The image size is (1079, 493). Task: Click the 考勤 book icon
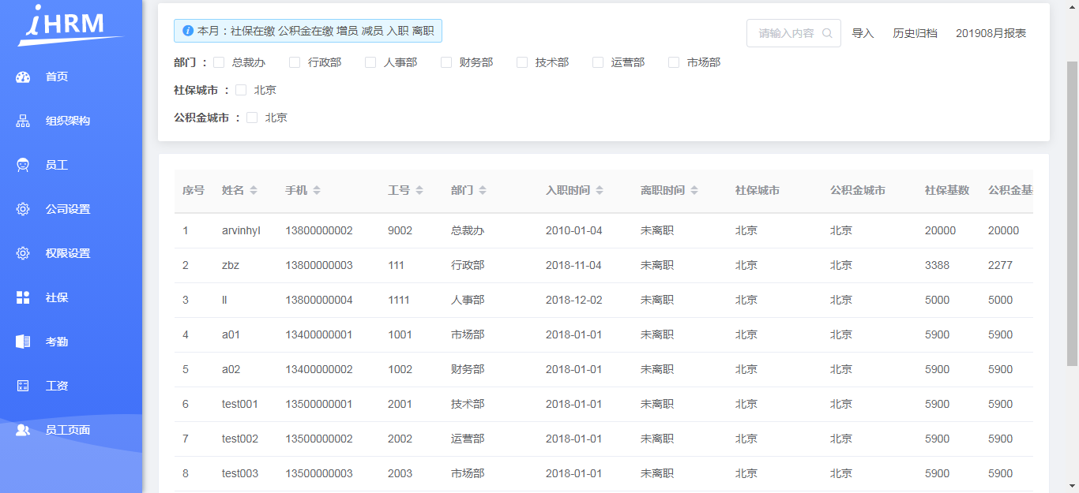[x=23, y=342]
